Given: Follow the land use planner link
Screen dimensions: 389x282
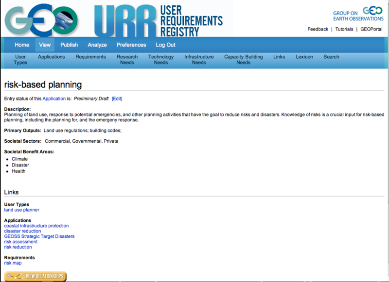Looking at the screenshot, I should [x=22, y=210].
